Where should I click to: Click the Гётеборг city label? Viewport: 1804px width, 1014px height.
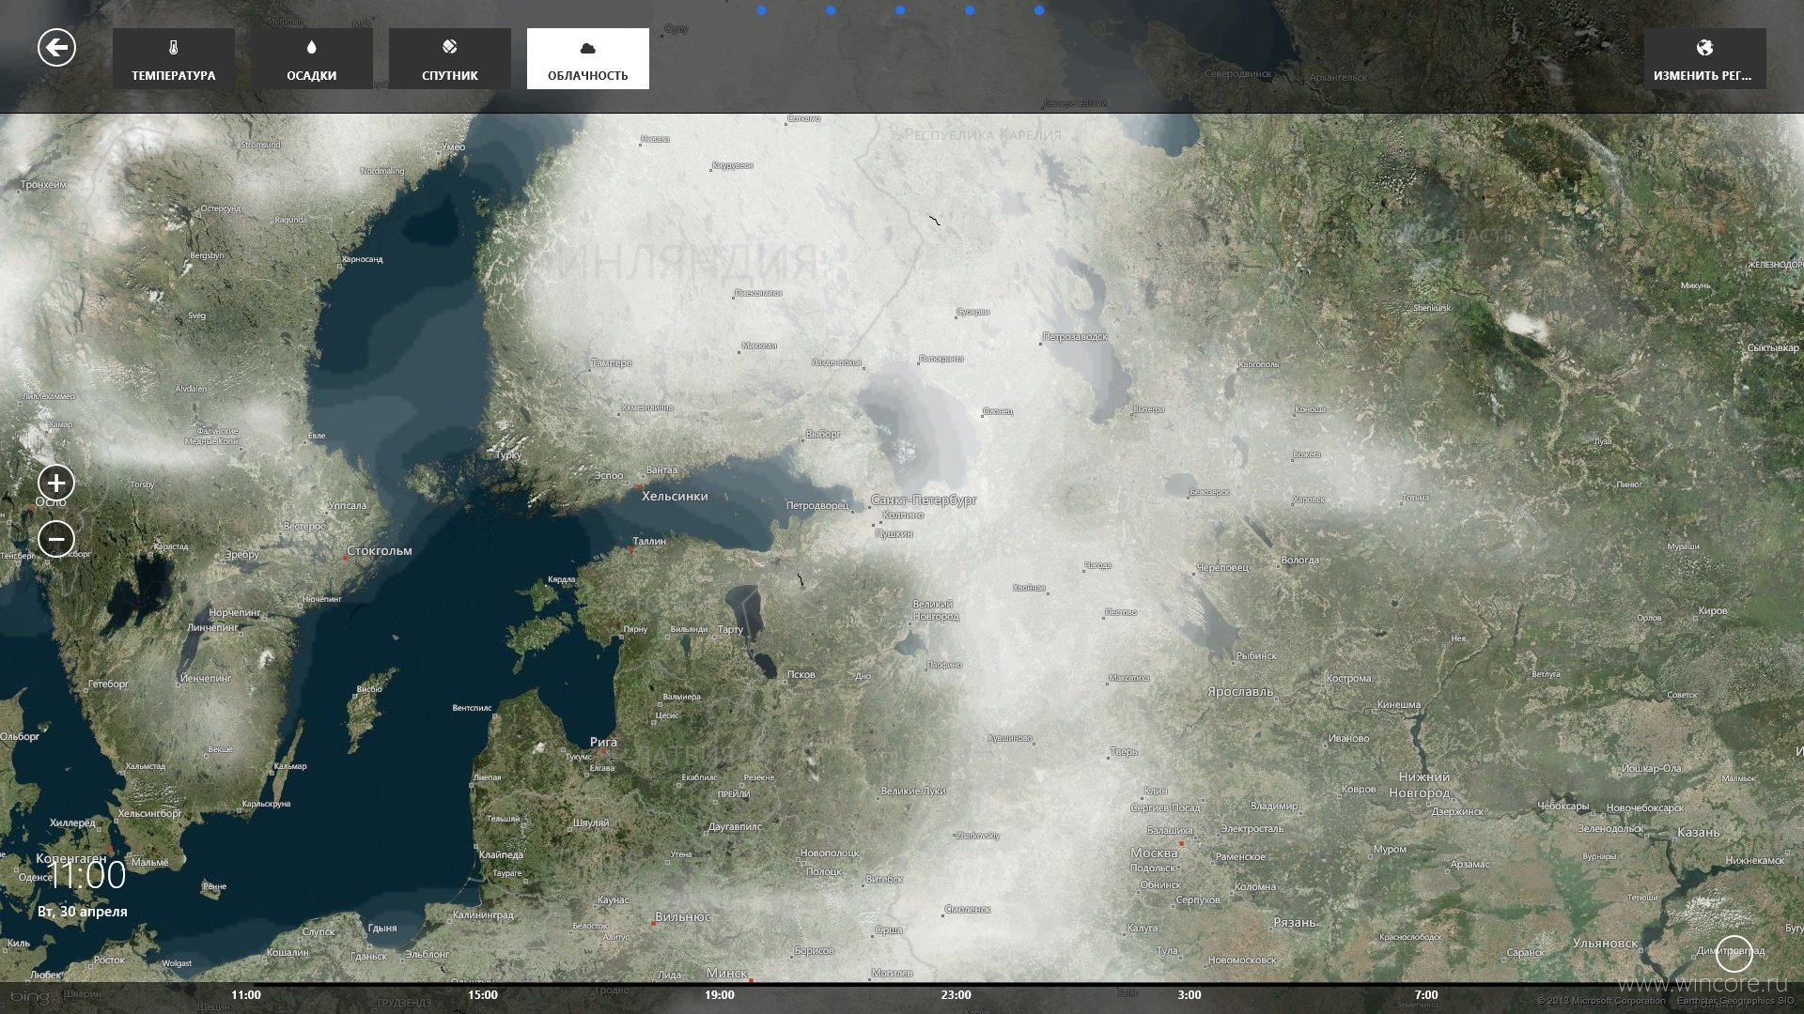(x=108, y=684)
